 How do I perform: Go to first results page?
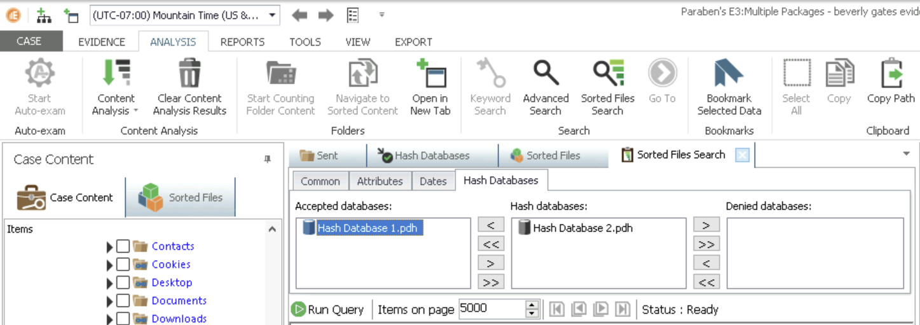pyautogui.click(x=556, y=309)
